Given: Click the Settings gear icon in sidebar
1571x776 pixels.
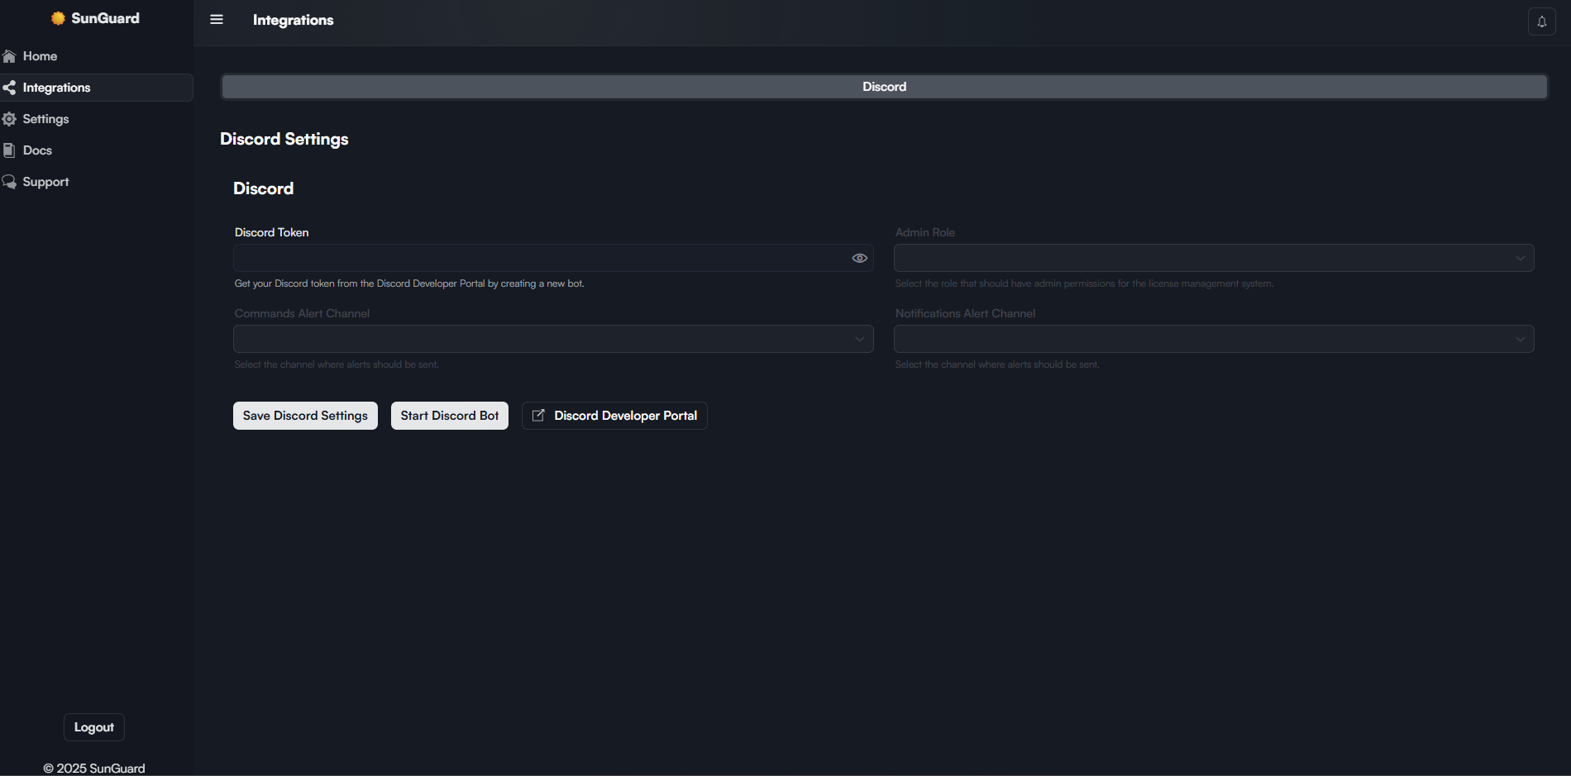Looking at the screenshot, I should click(x=9, y=119).
